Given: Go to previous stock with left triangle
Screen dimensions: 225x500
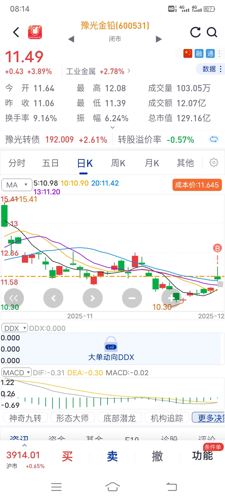Looking at the screenshot, I should [x=71, y=39].
